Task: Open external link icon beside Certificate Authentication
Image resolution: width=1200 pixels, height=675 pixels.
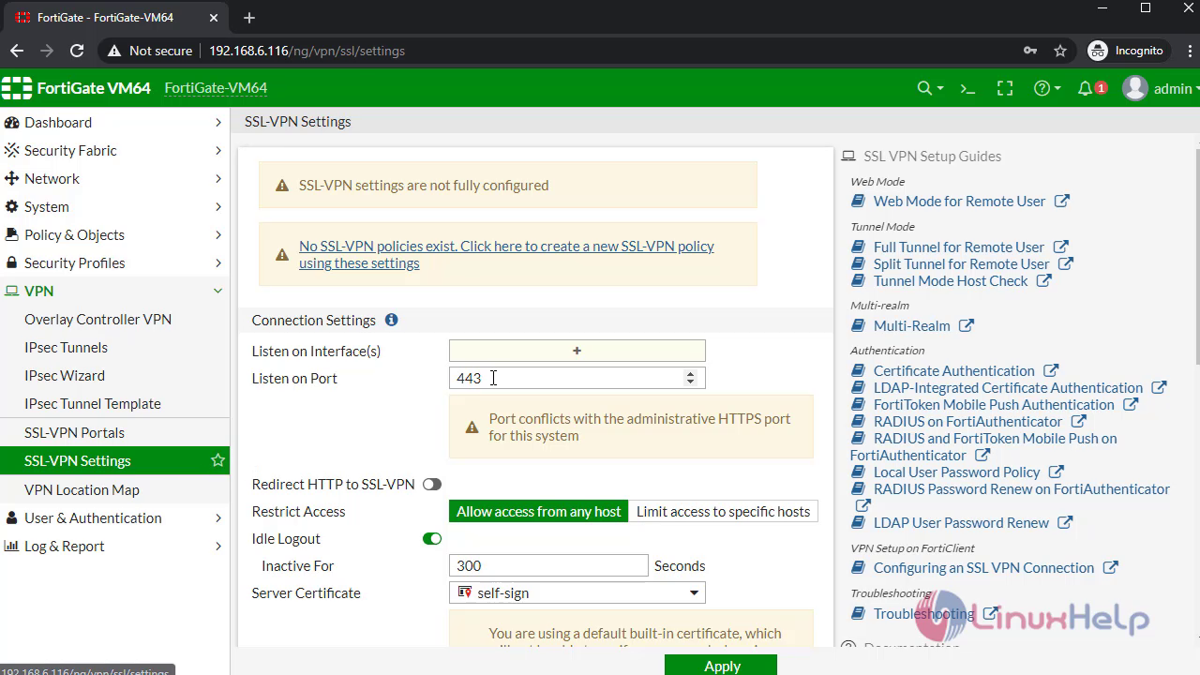Action: click(x=1050, y=370)
